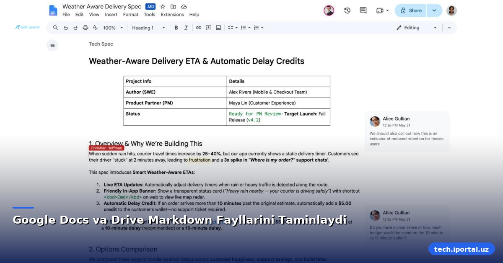The width and height of the screenshot is (503, 263).
Task: Redo the last undone edit
Action: coord(75,28)
